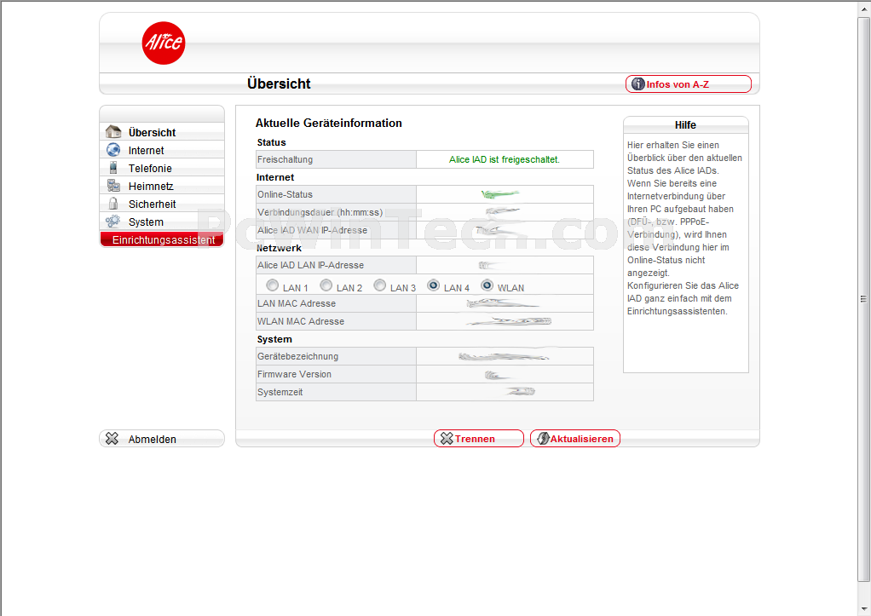The width and height of the screenshot is (871, 616).
Task: Click the "Aktuelle Geräteinformation" heading
Action: point(328,124)
